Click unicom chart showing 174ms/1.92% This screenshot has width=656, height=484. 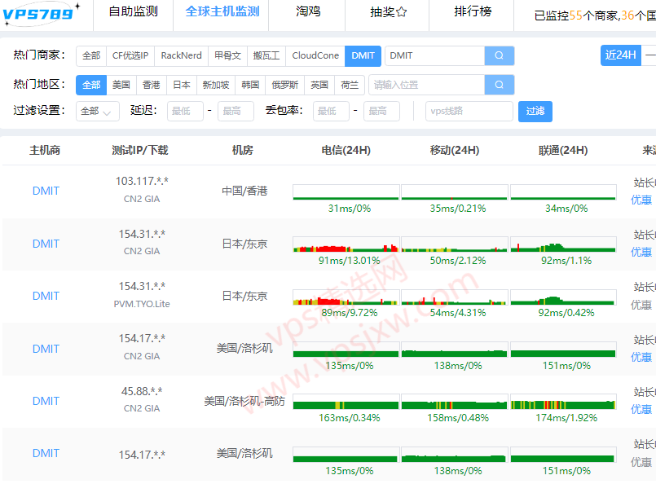point(563,402)
